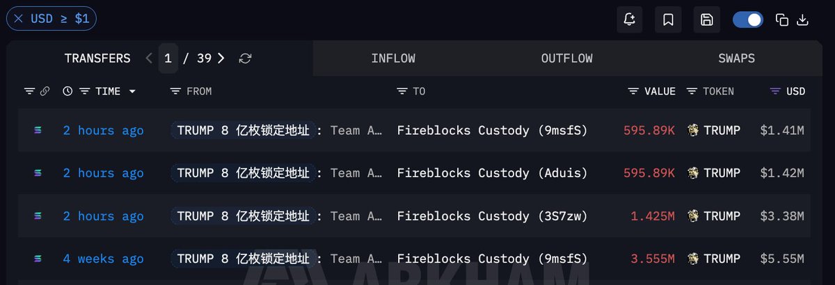Screen dimensions: 835x285
Task: Go to the previous transfers page
Action: pos(149,58)
